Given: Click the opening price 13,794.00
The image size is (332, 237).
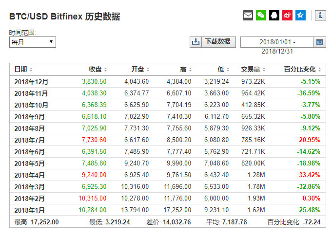Looking at the screenshot, I should (x=135, y=210).
